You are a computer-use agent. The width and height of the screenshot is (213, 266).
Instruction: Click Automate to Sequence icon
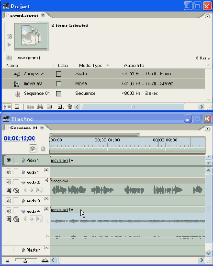[x=31, y=107]
